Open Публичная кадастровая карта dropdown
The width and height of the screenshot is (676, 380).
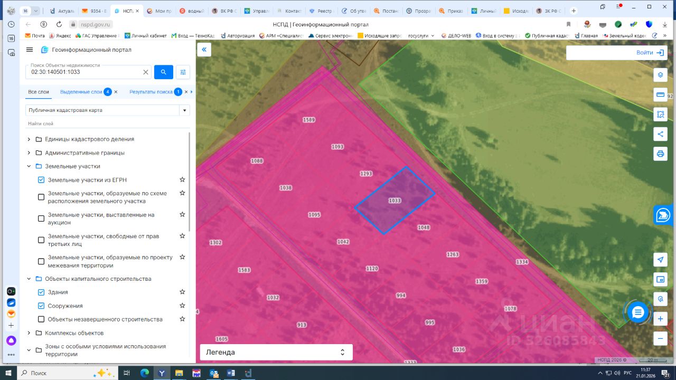[x=184, y=110]
